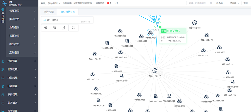Open 日志管理 sidebar menu
Screen dimensions: 251x112
coord(19,86)
